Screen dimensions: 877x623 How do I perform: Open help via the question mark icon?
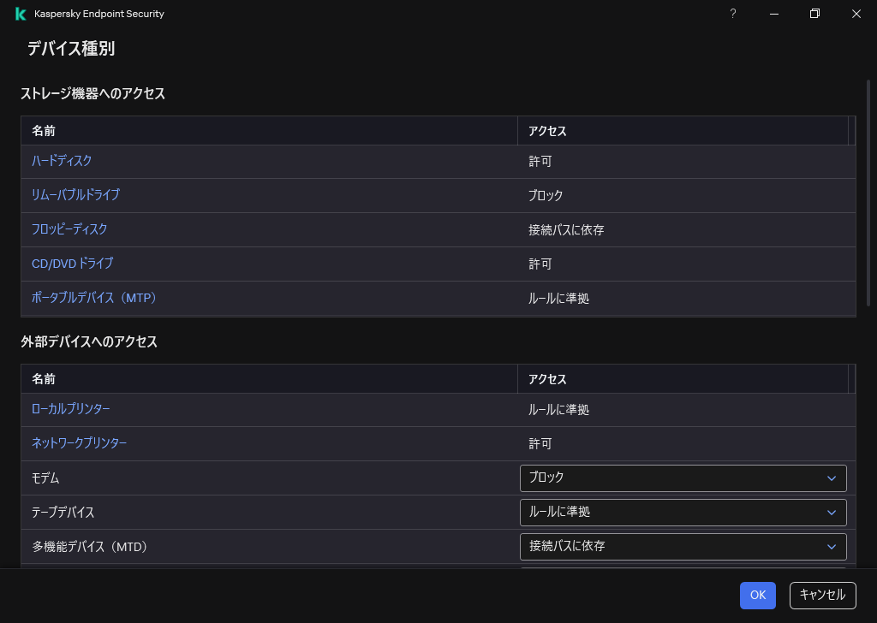tap(733, 14)
